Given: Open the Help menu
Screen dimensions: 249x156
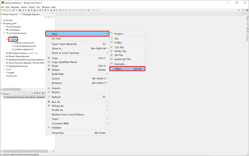Looking at the screenshot, I should [53, 7].
